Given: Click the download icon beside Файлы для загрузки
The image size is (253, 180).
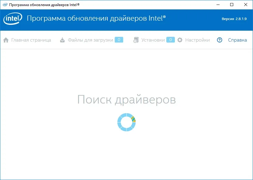Looking at the screenshot, I should (62, 40).
